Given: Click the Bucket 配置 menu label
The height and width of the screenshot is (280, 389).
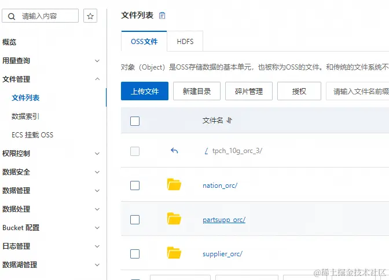Looking at the screenshot, I should (x=21, y=228).
